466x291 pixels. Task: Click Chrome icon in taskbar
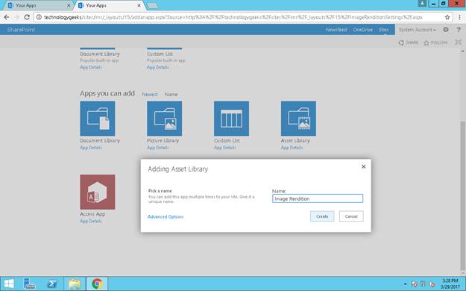[x=97, y=284]
